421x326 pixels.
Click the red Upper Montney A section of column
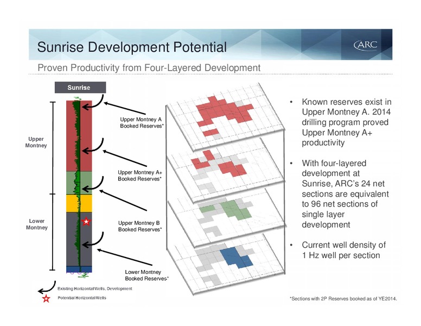point(79,136)
